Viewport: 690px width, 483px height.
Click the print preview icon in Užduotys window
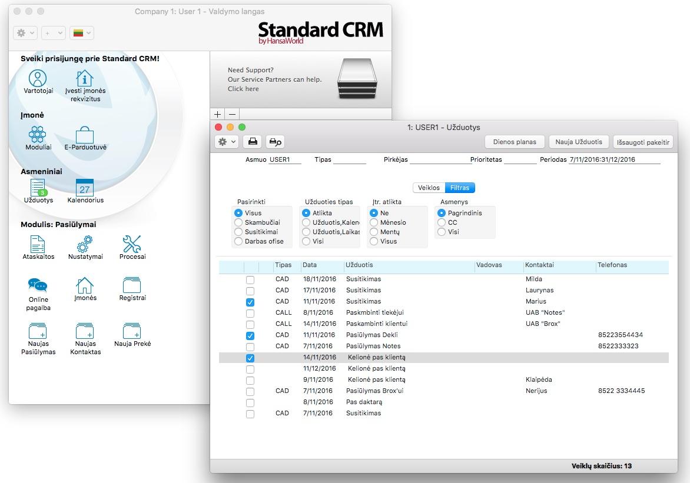275,142
